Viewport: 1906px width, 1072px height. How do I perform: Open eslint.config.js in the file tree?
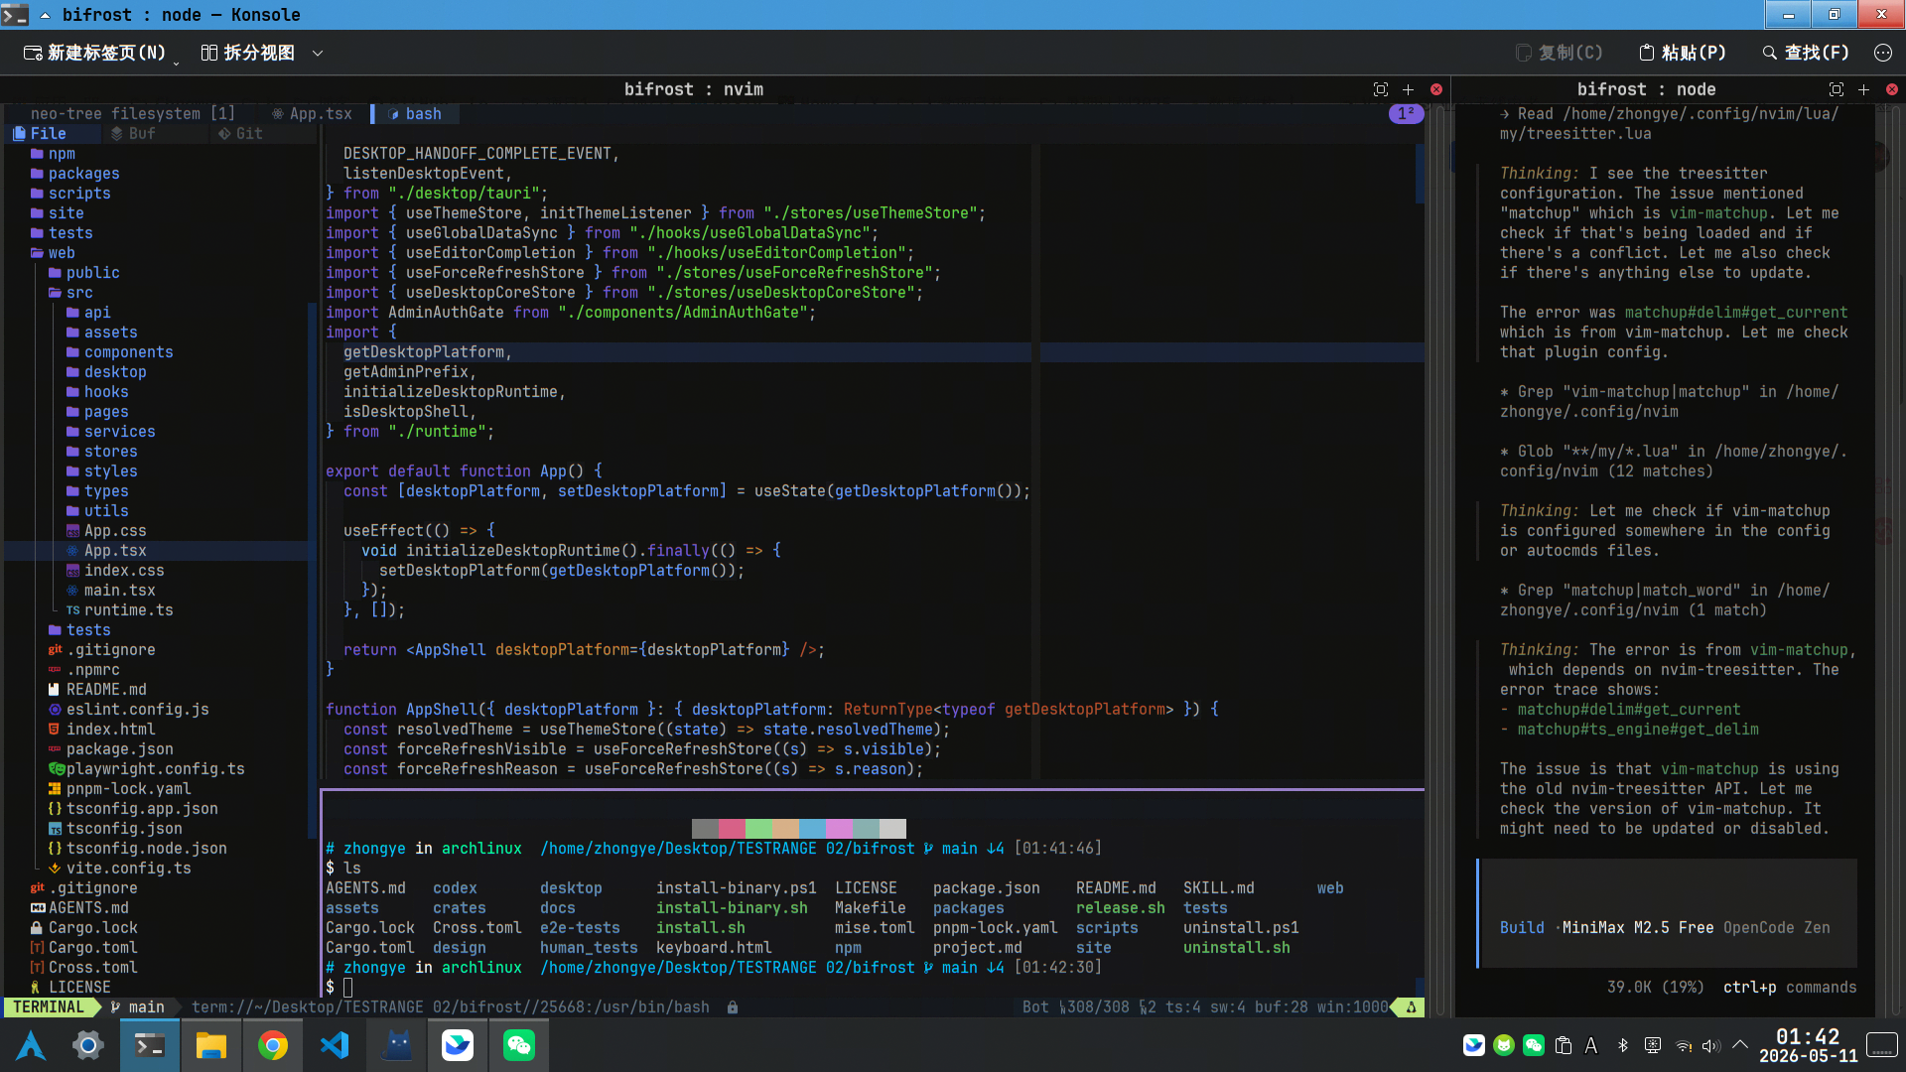tap(128, 710)
